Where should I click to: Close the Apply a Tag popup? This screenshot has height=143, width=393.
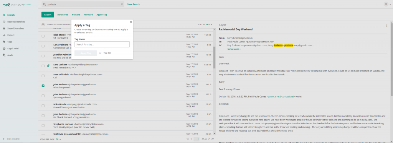[x=131, y=22]
